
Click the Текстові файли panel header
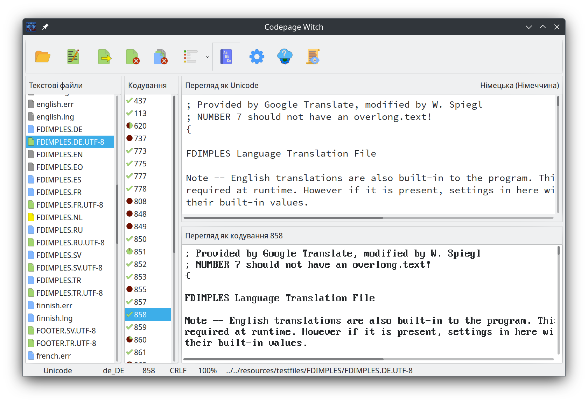[x=56, y=86]
